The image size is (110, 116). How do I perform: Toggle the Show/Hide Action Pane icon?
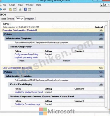tap(30, 9)
